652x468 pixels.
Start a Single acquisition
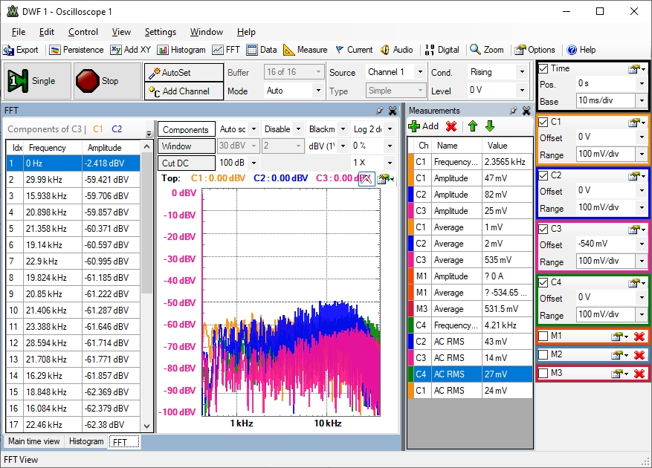(x=35, y=81)
